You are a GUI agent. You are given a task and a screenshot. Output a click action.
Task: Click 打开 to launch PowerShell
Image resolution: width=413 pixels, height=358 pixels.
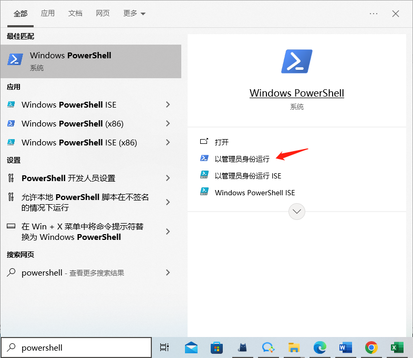[x=222, y=142]
